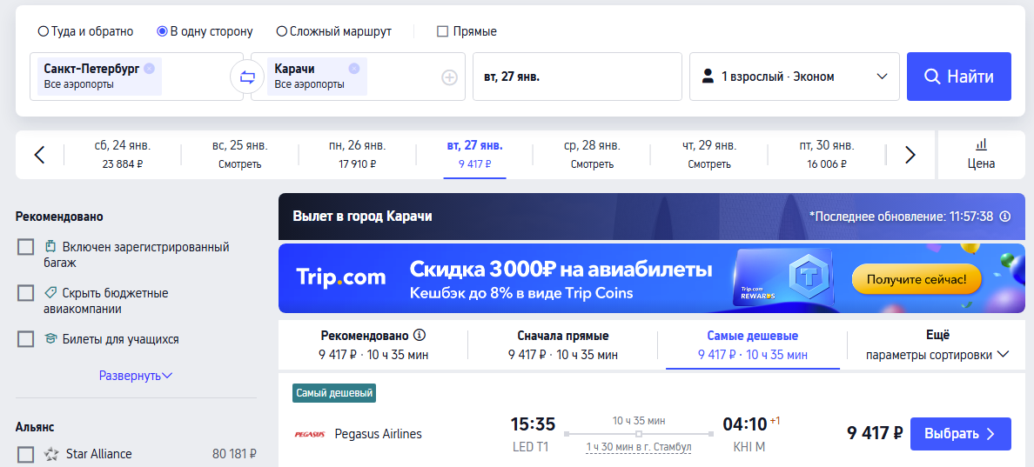1034x467 pixels.
Task: Enable Прямые direct flights checkbox
Action: [x=443, y=31]
